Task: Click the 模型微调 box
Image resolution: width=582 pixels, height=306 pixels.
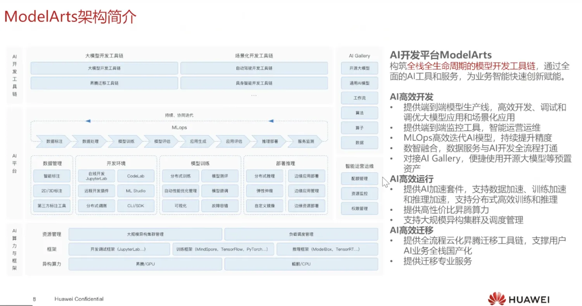Action: point(220,191)
